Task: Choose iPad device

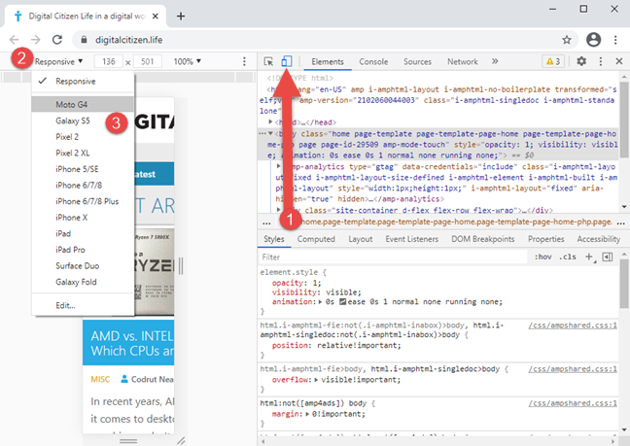Action: tap(83, 233)
